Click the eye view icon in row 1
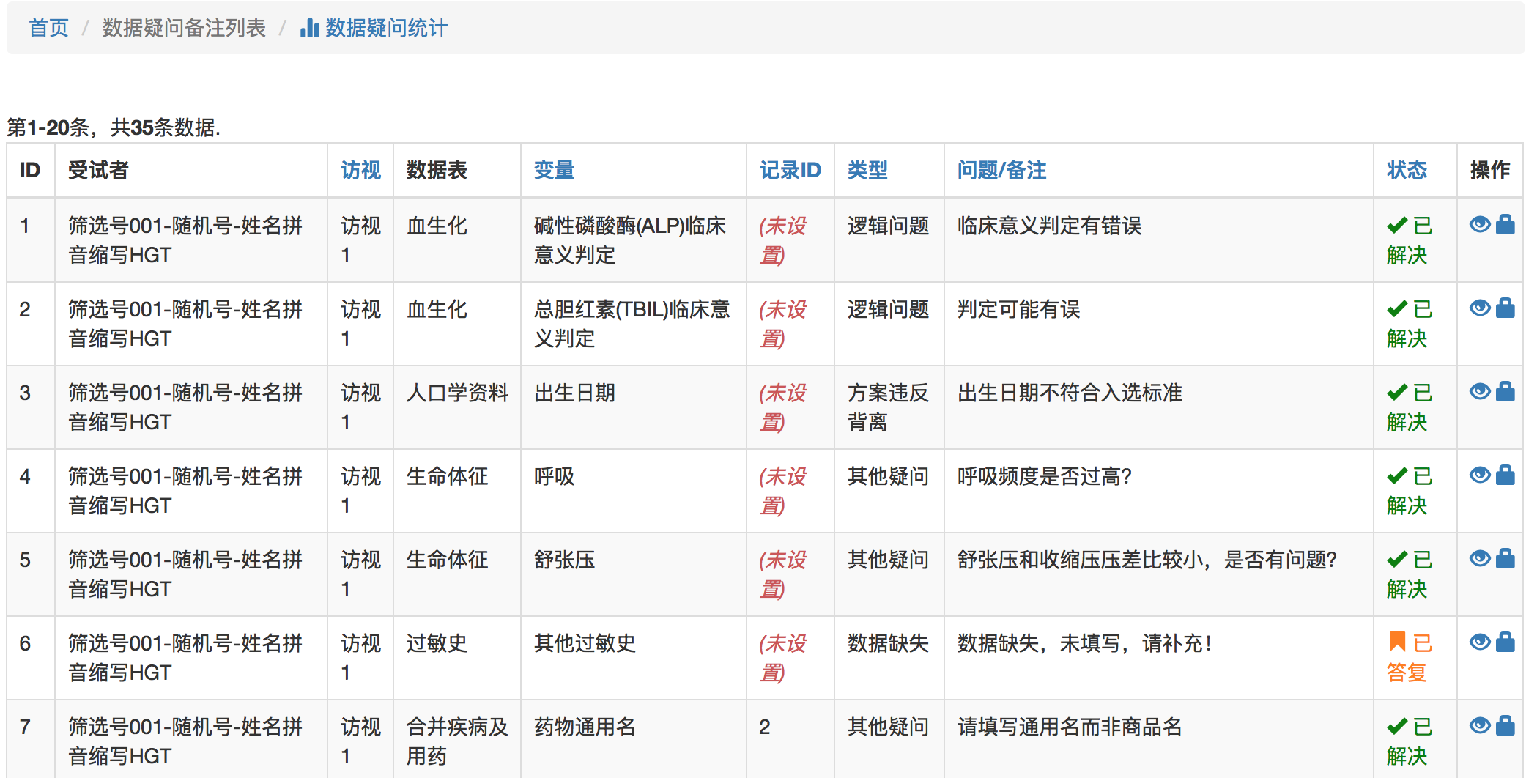Viewport: 1537px width, 778px height. (1479, 225)
